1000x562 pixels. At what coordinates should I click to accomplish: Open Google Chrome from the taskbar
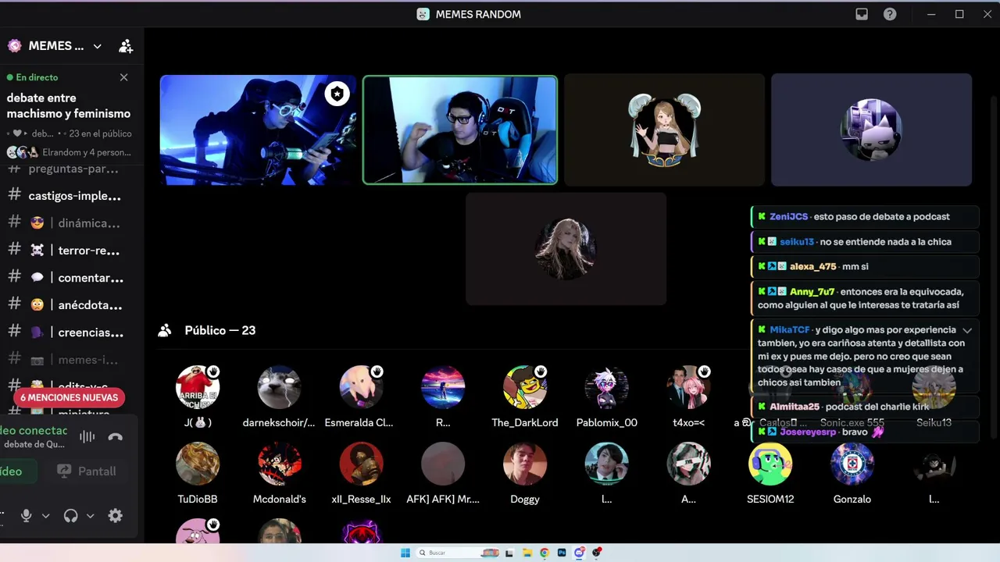point(545,553)
